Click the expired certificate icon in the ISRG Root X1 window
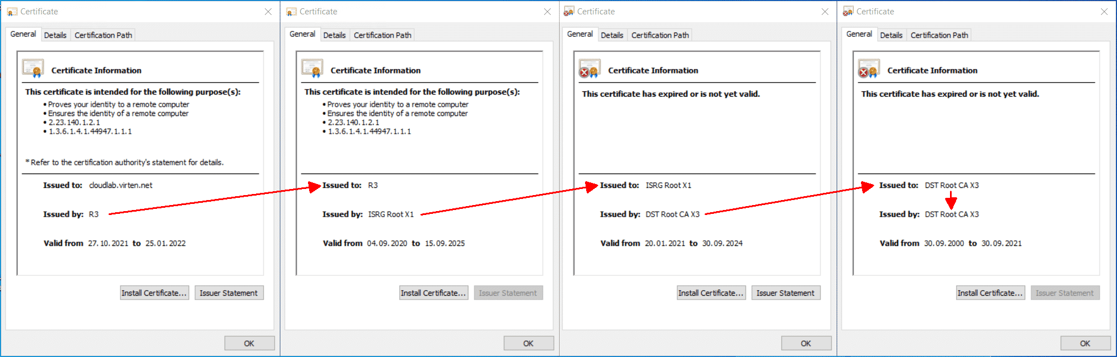1117x357 pixels. coord(589,69)
